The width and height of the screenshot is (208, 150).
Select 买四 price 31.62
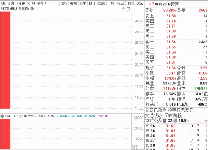[x=171, y=57]
